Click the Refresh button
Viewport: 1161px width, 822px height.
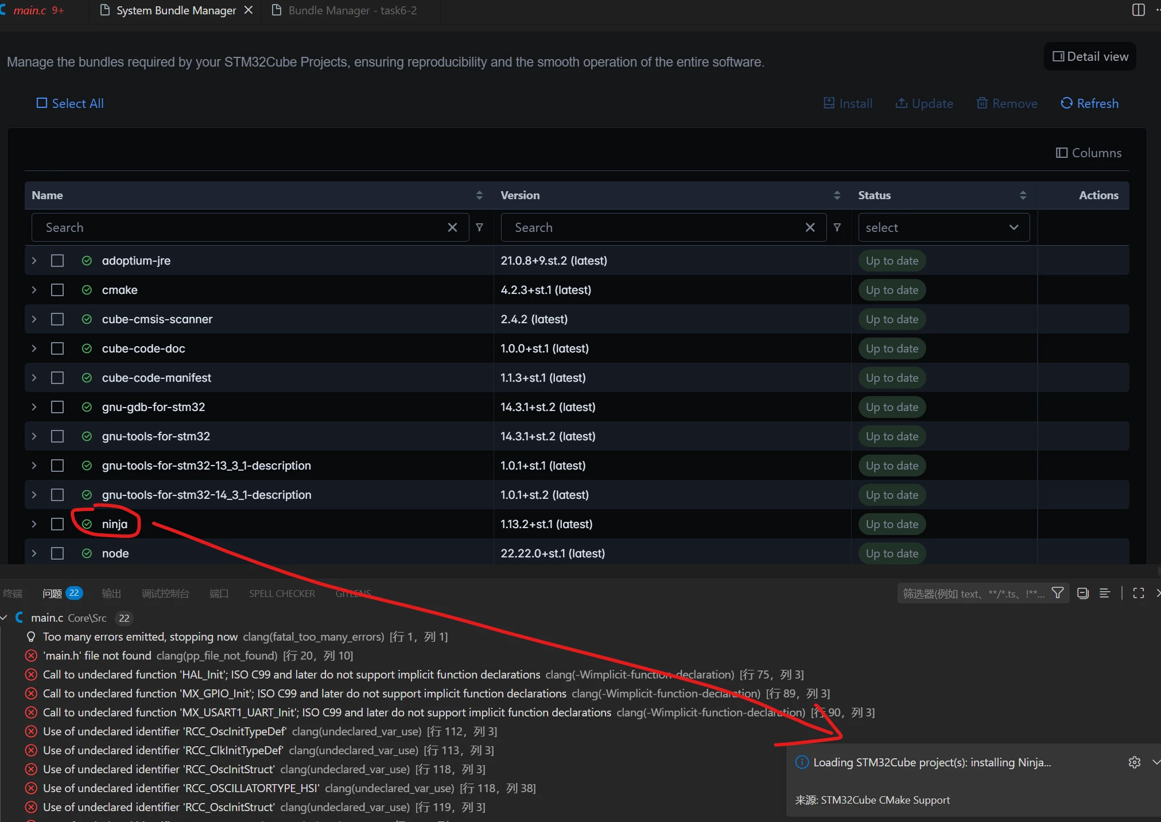click(x=1089, y=103)
